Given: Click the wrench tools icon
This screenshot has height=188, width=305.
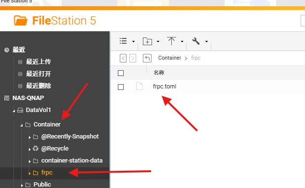Looking at the screenshot, I should [x=196, y=41].
